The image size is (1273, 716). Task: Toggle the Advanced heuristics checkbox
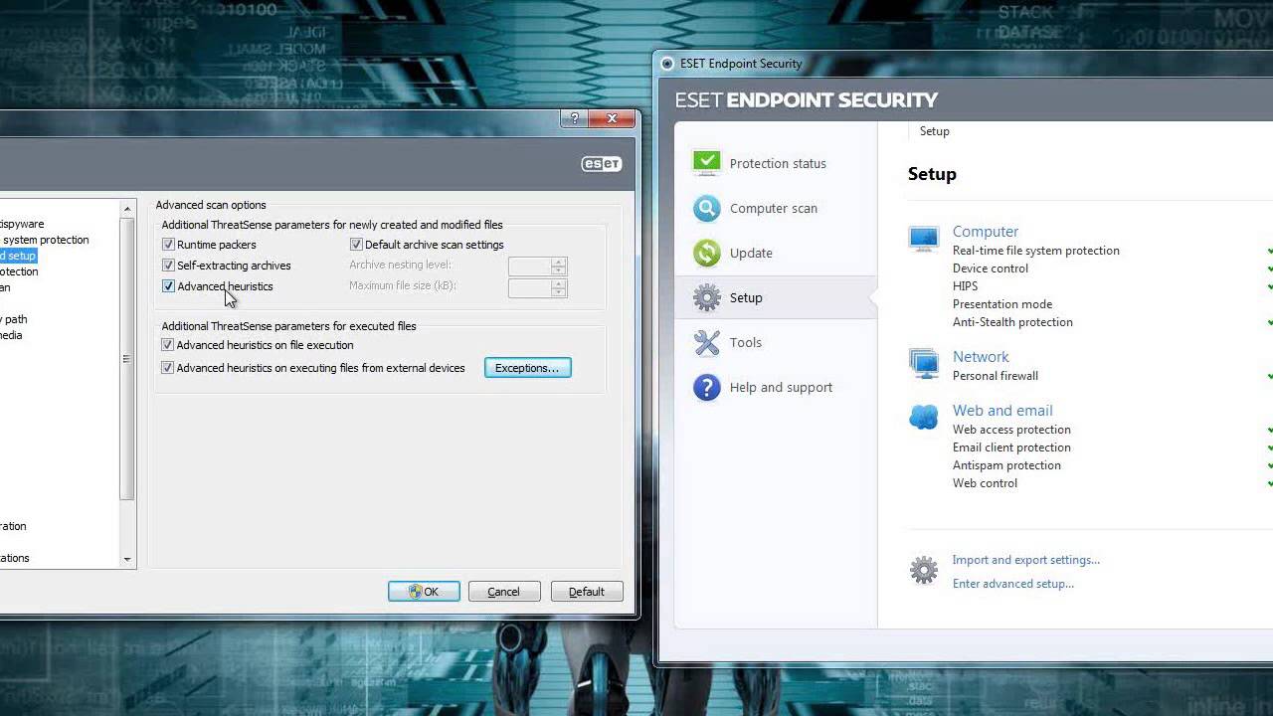pos(168,286)
